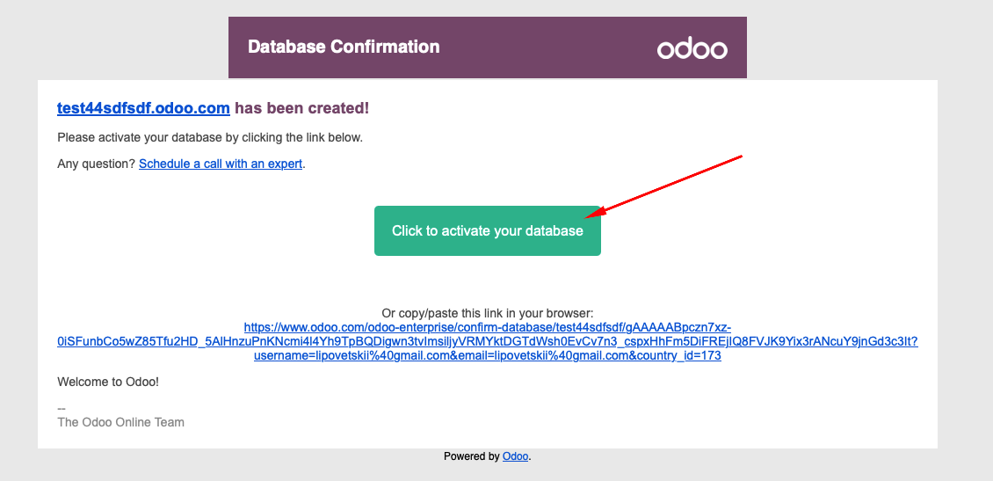The image size is (993, 481).
Task: Click the Odoo logo in header
Action: click(x=692, y=48)
